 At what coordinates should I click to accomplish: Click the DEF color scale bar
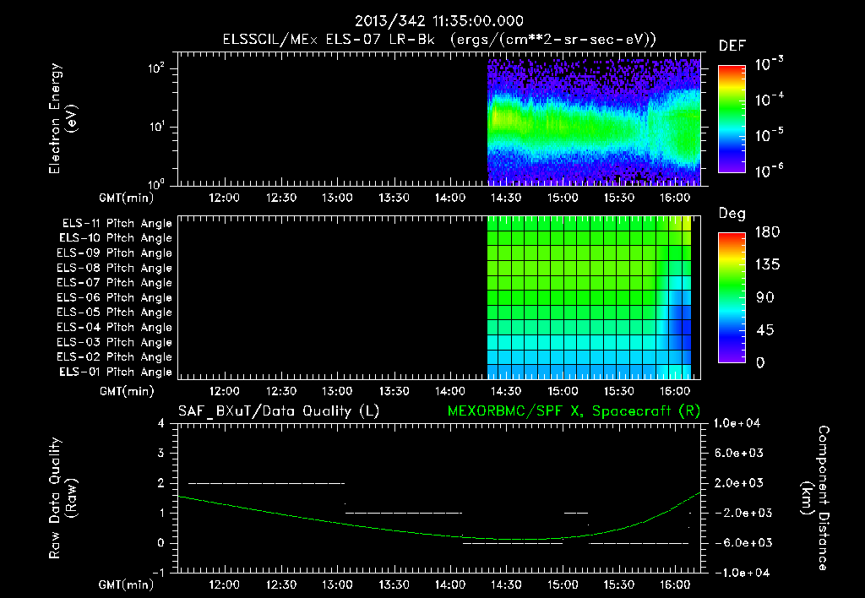tap(732, 118)
